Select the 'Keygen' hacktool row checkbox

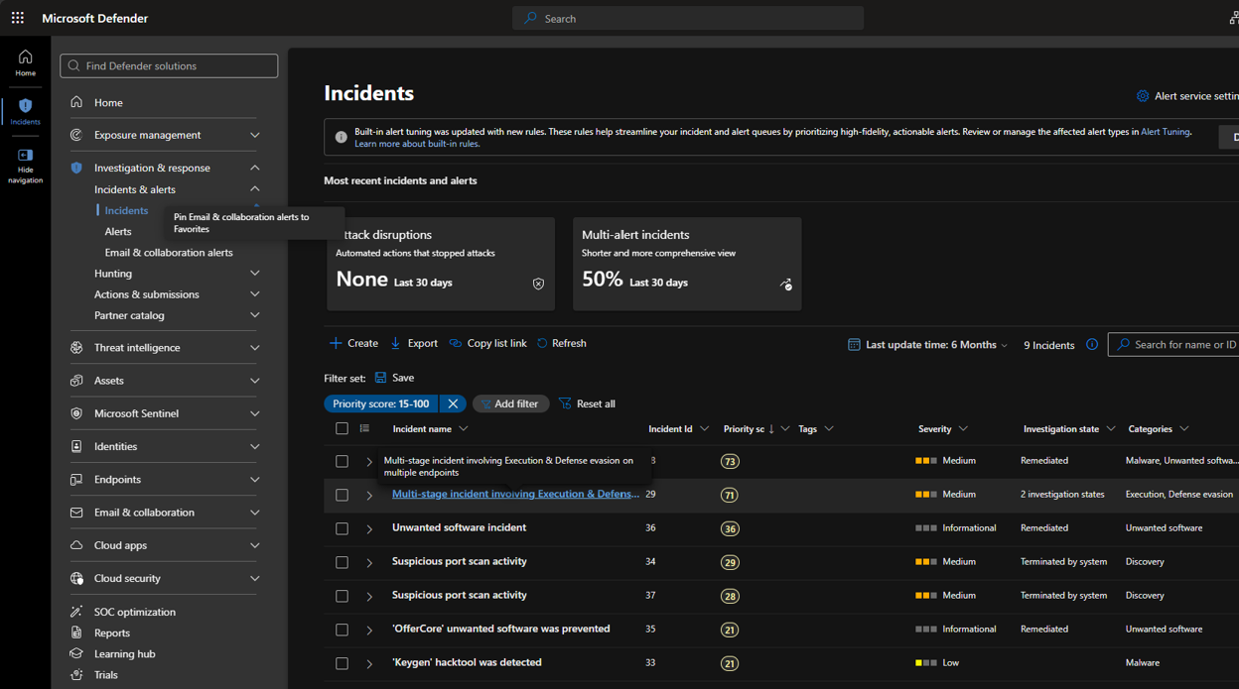coord(342,663)
